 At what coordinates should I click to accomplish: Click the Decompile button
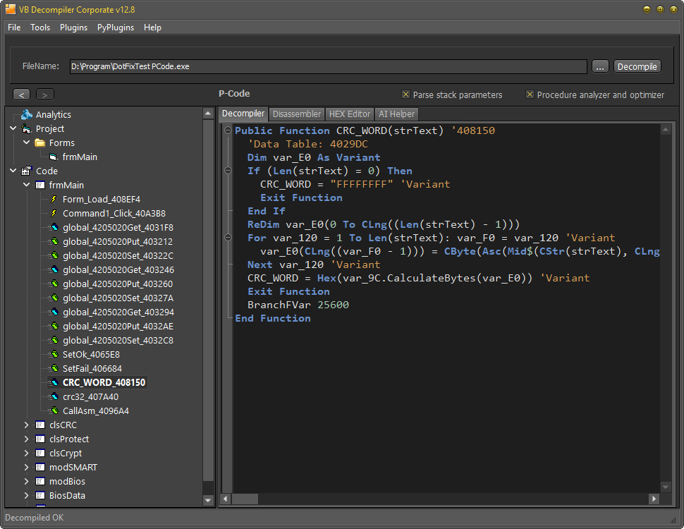point(637,66)
